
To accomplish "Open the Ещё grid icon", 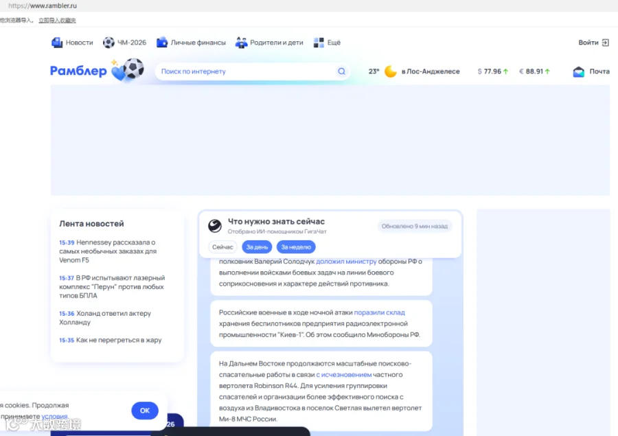I will click(319, 43).
